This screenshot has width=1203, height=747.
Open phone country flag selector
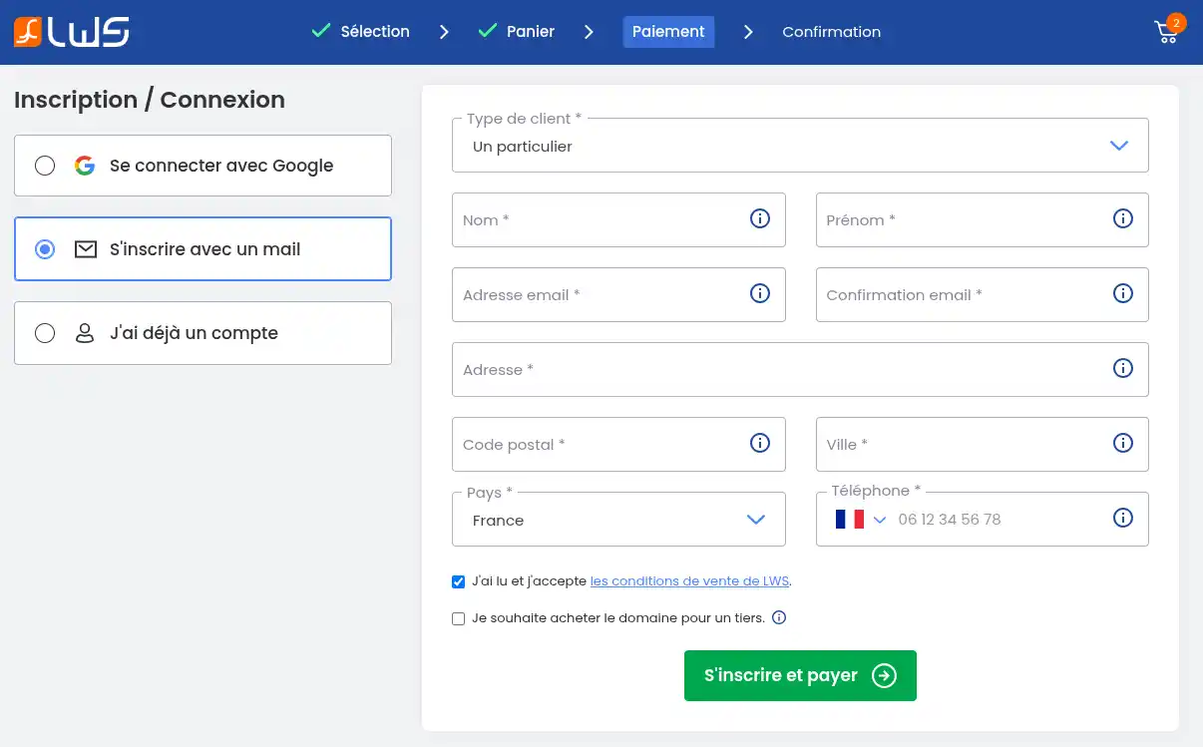(x=860, y=519)
